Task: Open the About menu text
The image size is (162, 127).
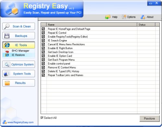Action: tap(150, 17)
